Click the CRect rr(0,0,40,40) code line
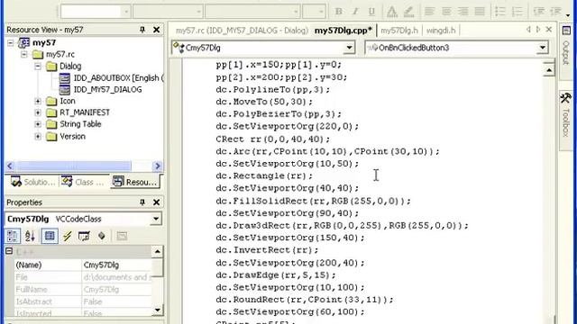Image resolution: width=577 pixels, height=324 pixels. pos(273,139)
